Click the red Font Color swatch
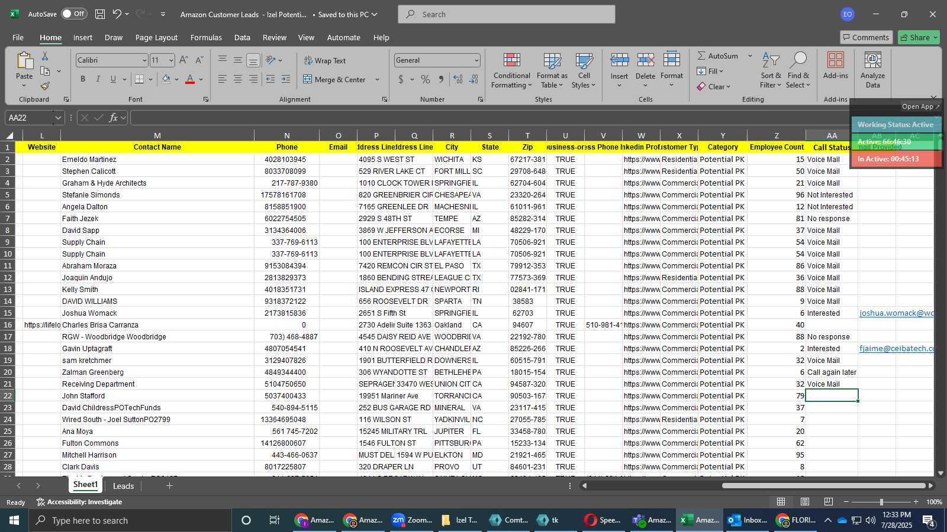The height and width of the screenshot is (532, 947). (190, 79)
